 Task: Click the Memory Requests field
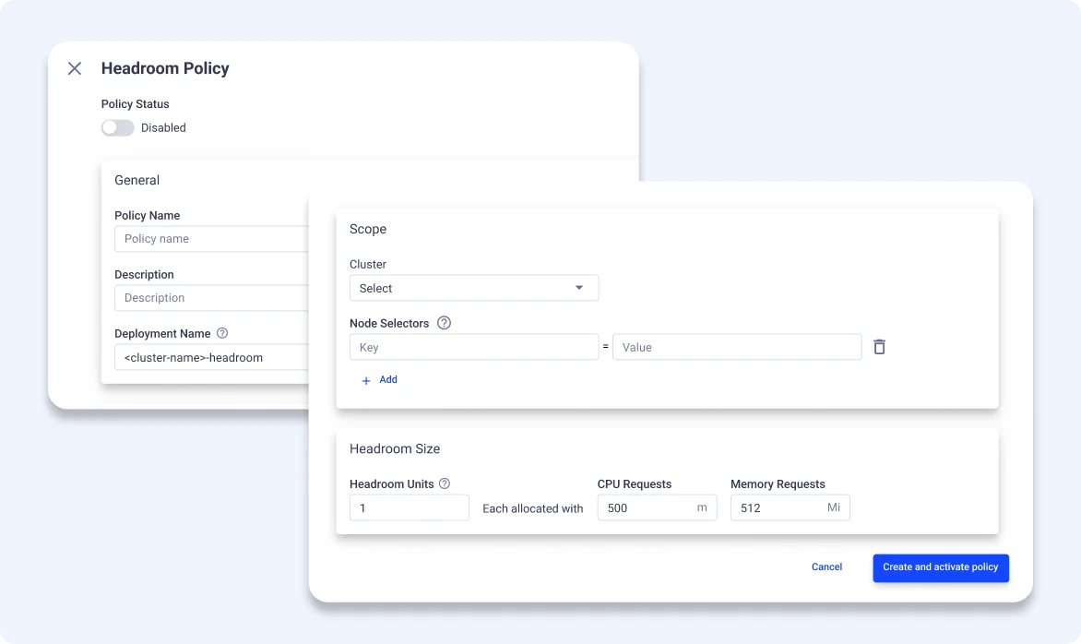[779, 508]
